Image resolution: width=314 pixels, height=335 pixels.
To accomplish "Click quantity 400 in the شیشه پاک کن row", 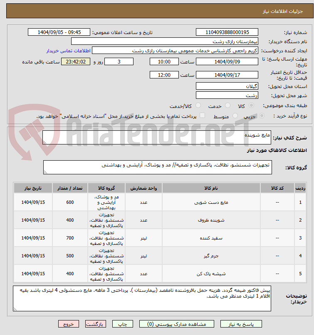I will point(70,274).
